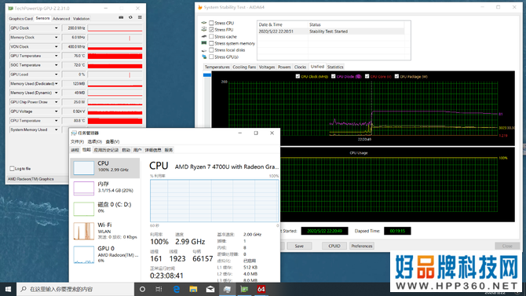
Task: Expand the VCN Clock sensor dropdown
Action: pyautogui.click(x=56, y=46)
